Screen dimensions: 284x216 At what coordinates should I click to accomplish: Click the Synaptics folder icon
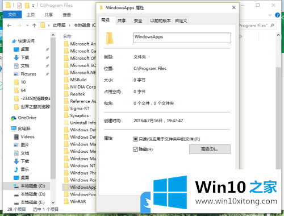click(66, 115)
